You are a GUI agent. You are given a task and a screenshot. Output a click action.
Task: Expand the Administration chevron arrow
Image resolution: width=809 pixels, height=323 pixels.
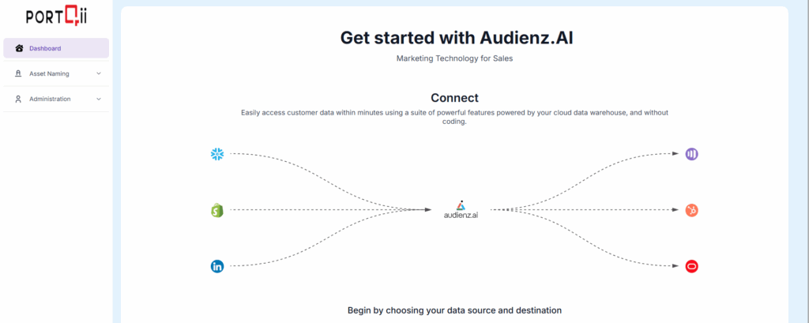pos(99,99)
